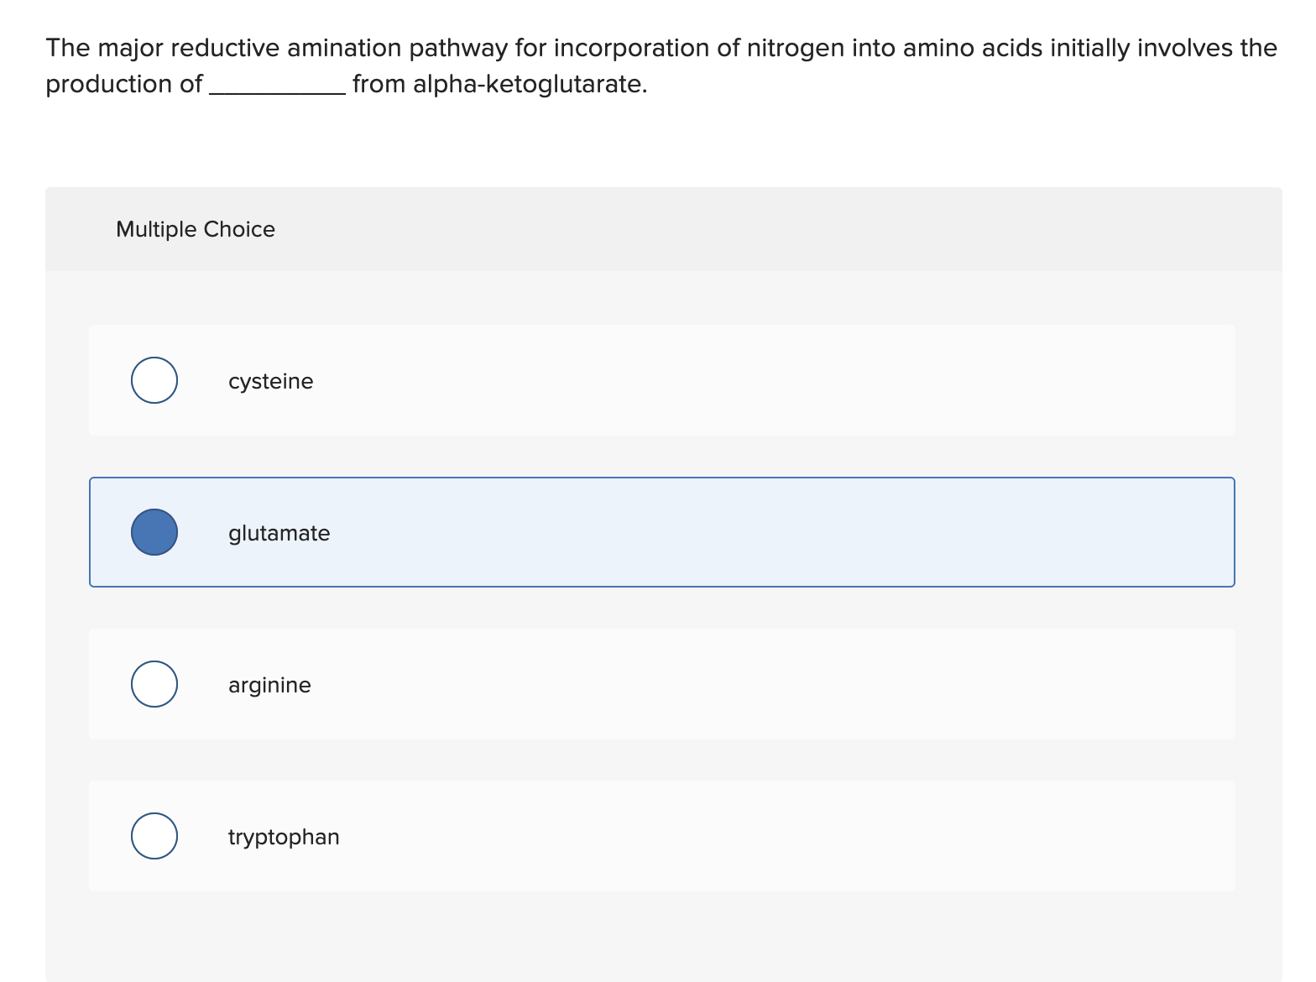This screenshot has width=1316, height=982.
Task: Click the arginine answer label text
Action: [269, 684]
